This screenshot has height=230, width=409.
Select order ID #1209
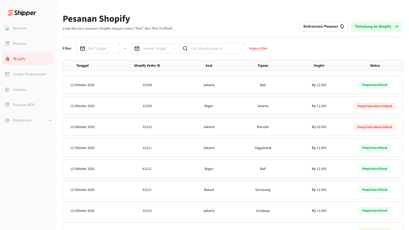pyautogui.click(x=147, y=106)
